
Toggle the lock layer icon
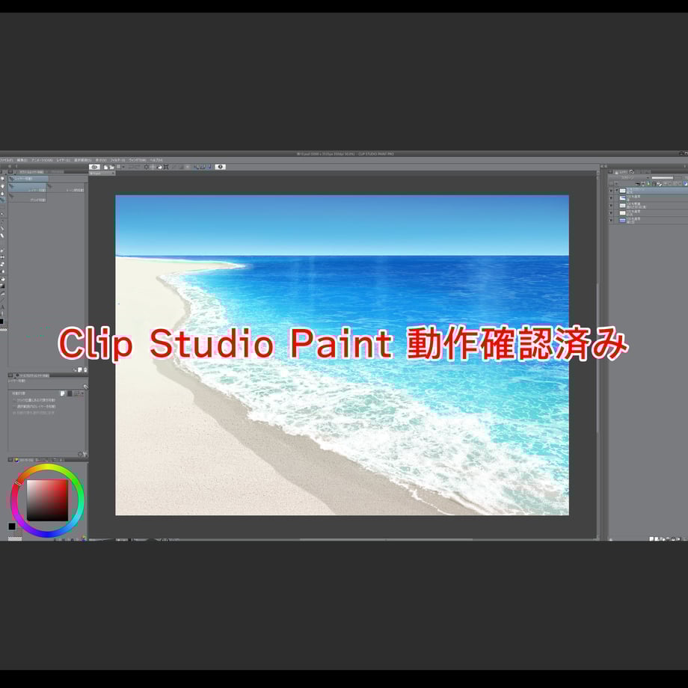tap(654, 183)
